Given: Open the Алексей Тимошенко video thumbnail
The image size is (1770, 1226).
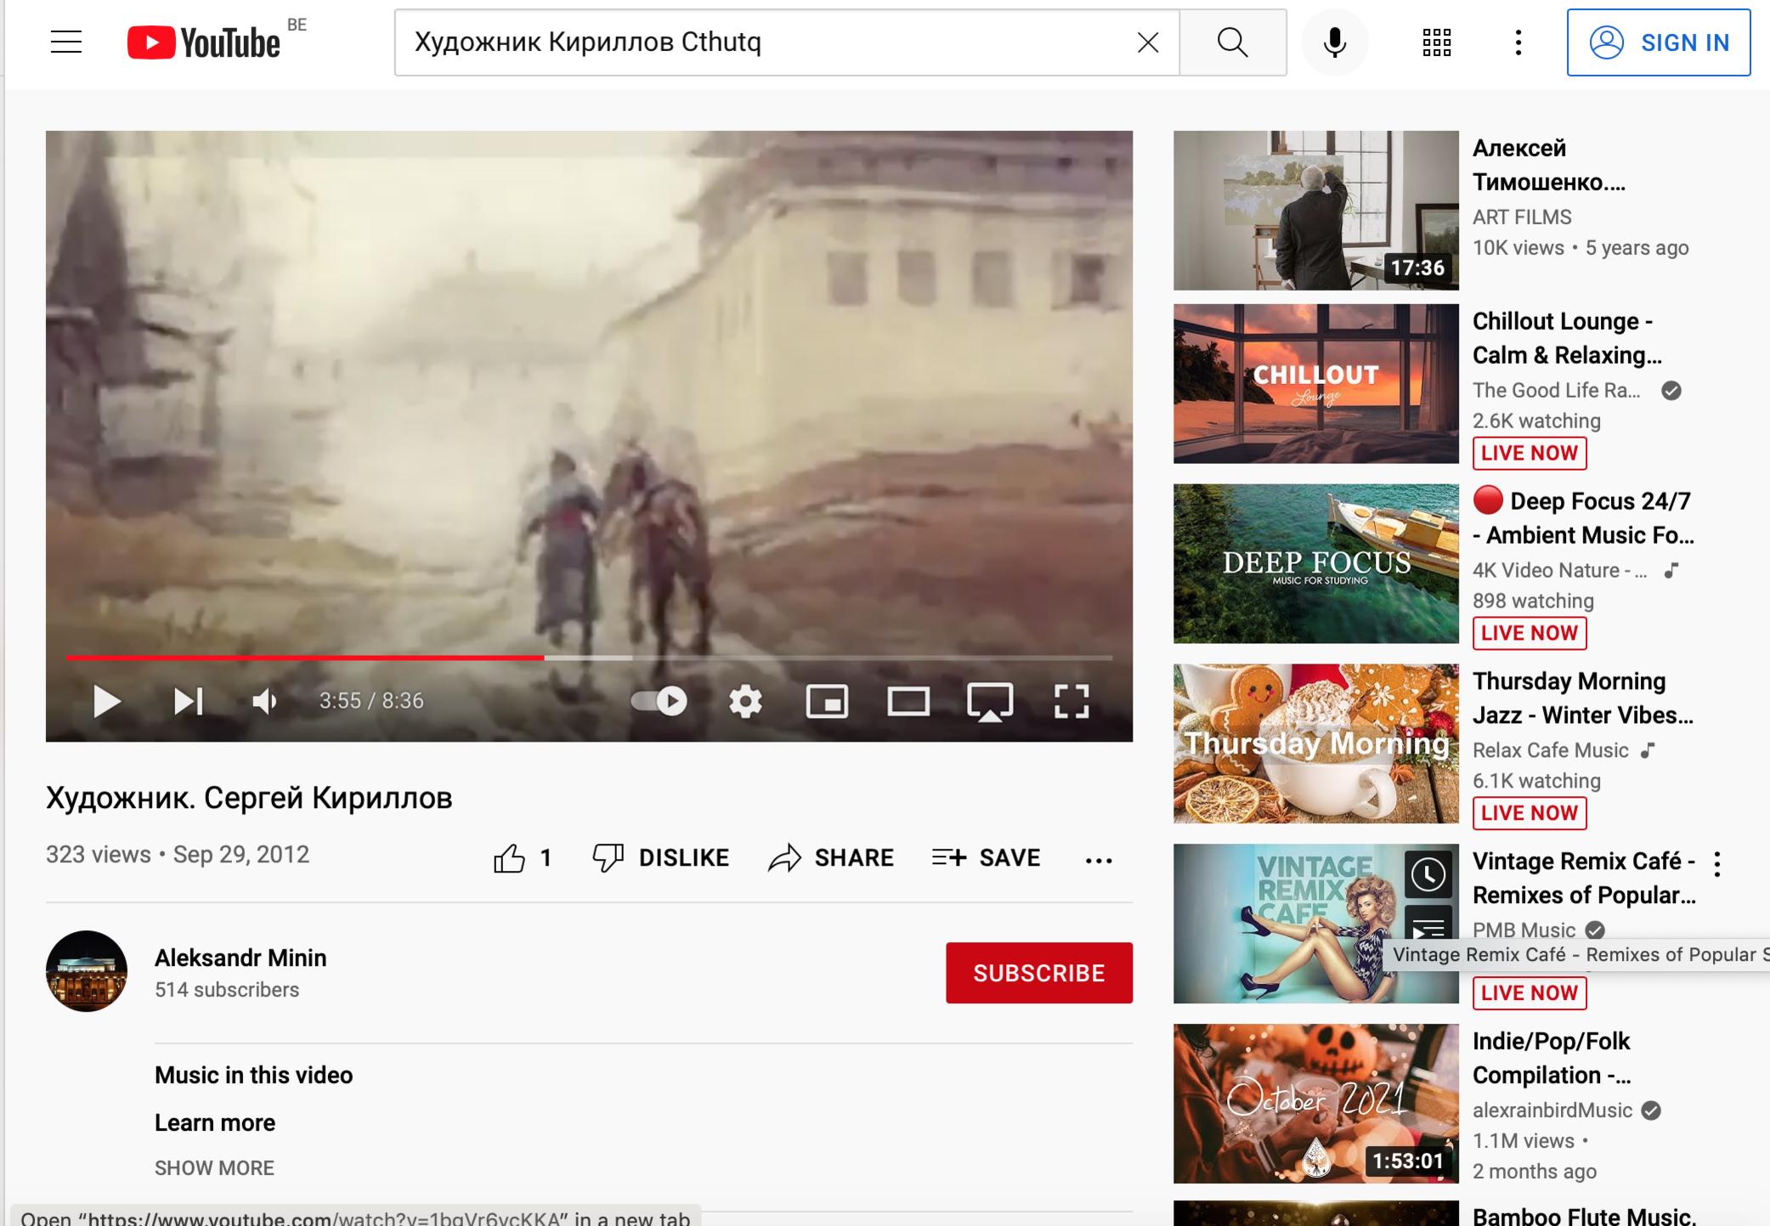Looking at the screenshot, I should [1316, 210].
